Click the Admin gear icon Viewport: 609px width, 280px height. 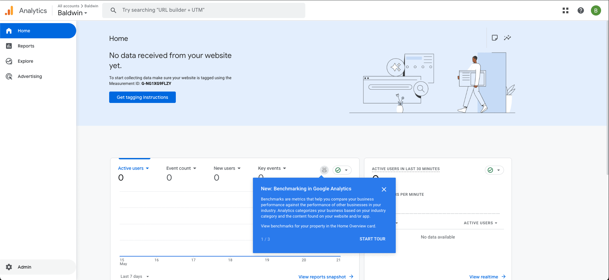pyautogui.click(x=9, y=267)
